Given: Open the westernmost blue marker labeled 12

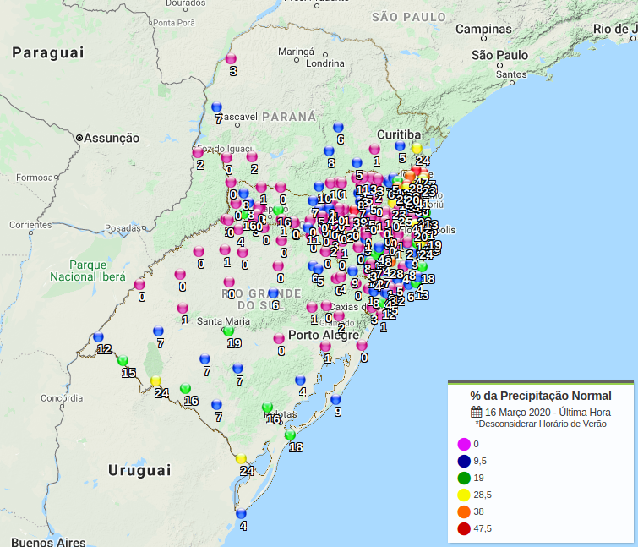Looking at the screenshot, I should (x=98, y=337).
